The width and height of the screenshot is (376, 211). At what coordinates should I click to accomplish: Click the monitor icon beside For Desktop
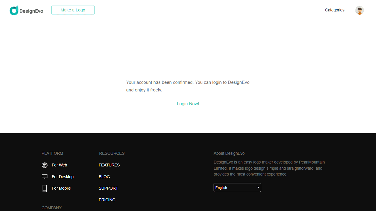click(45, 177)
